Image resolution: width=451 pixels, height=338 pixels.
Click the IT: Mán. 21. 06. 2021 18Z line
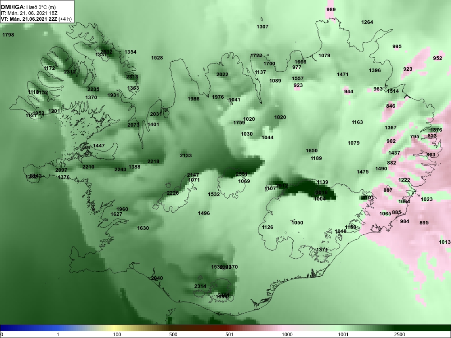(x=29, y=13)
